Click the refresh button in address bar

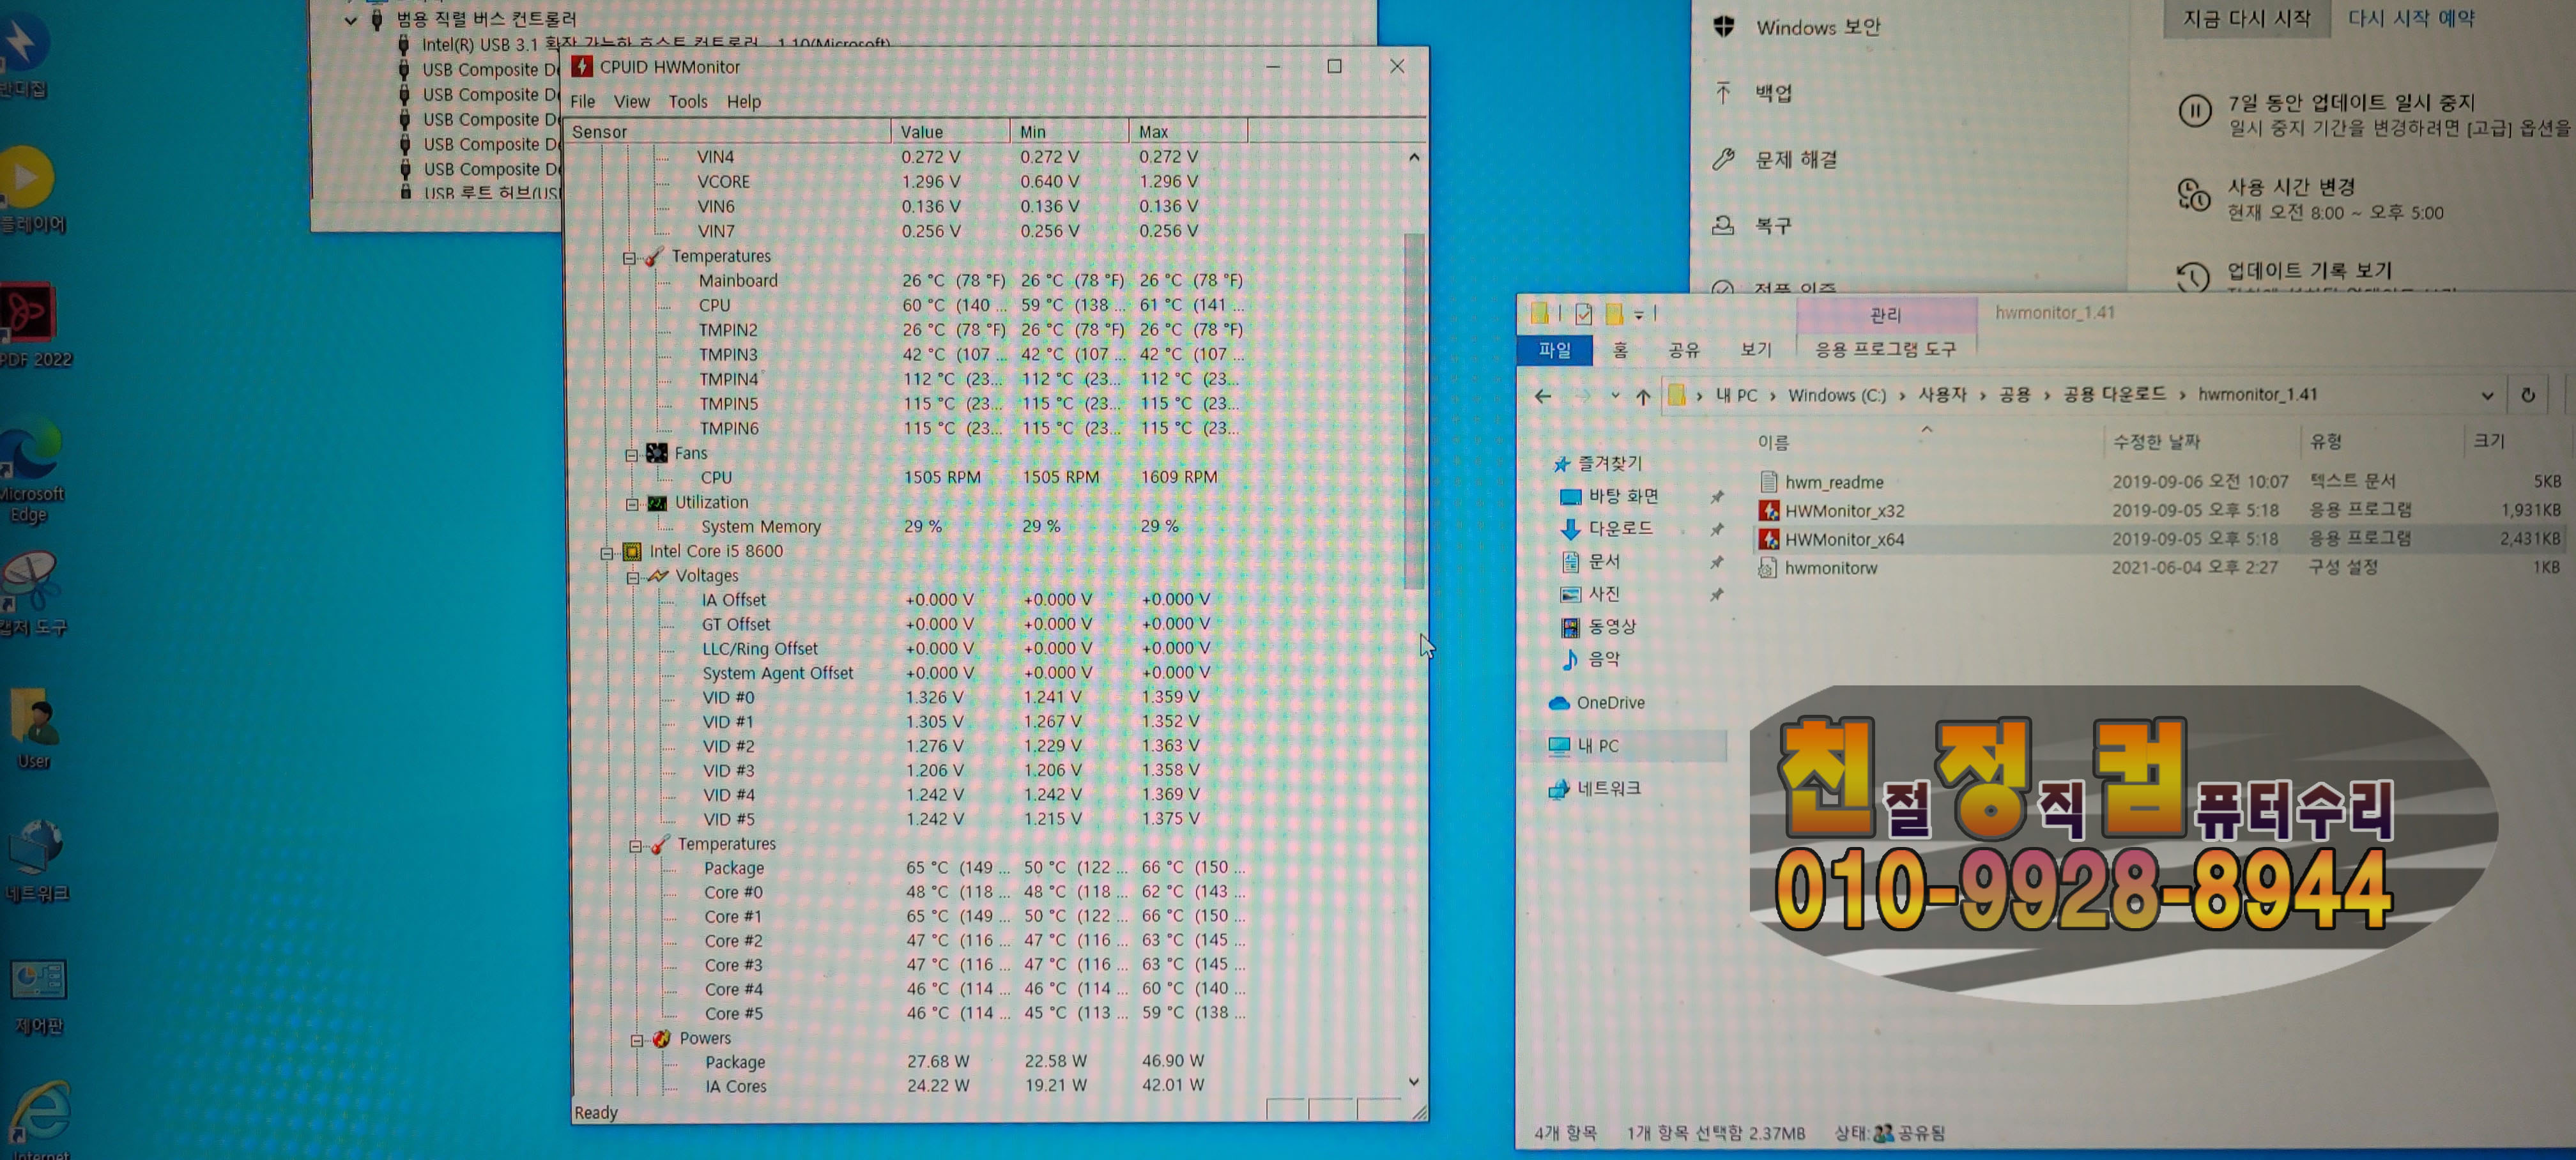pos(2527,395)
